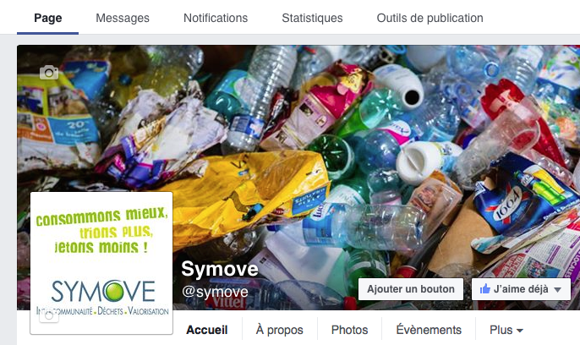Viewport: 580px width, 345px height.
Task: Switch to the Messages tab
Action: [x=123, y=18]
